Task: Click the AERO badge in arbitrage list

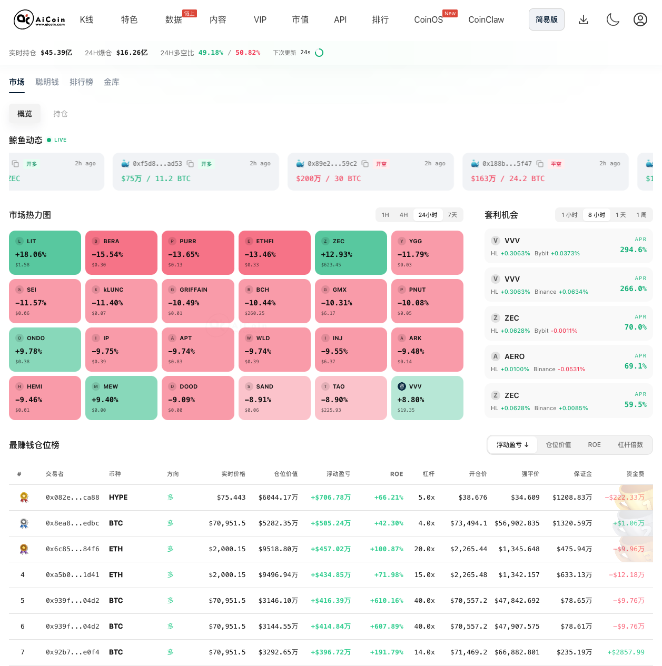Action: 495,356
